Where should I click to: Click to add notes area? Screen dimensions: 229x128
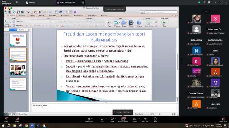click(x=104, y=107)
